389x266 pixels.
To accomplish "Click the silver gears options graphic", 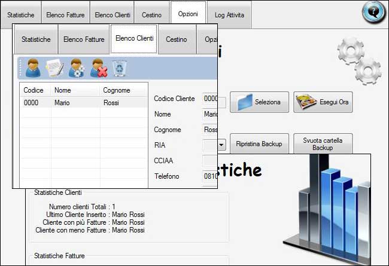I will click(x=359, y=61).
